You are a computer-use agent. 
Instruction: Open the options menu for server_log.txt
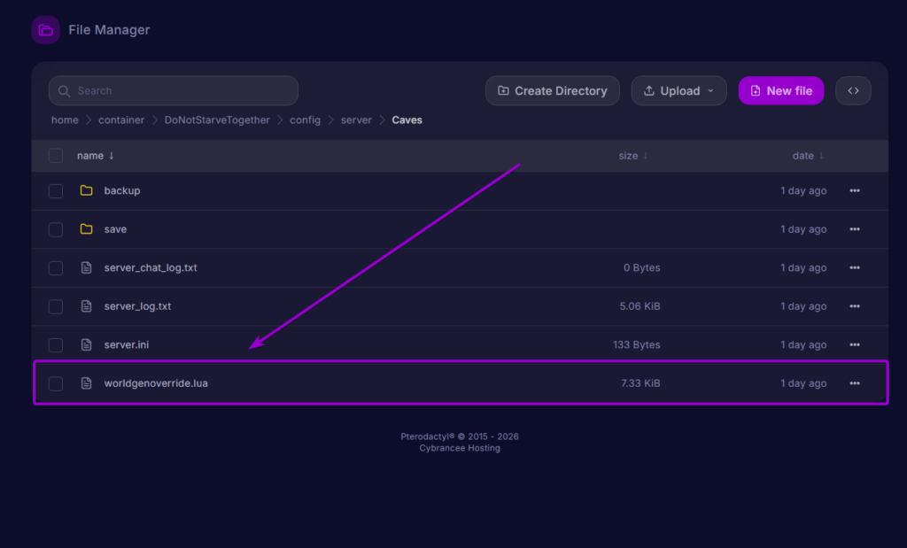[x=855, y=306]
